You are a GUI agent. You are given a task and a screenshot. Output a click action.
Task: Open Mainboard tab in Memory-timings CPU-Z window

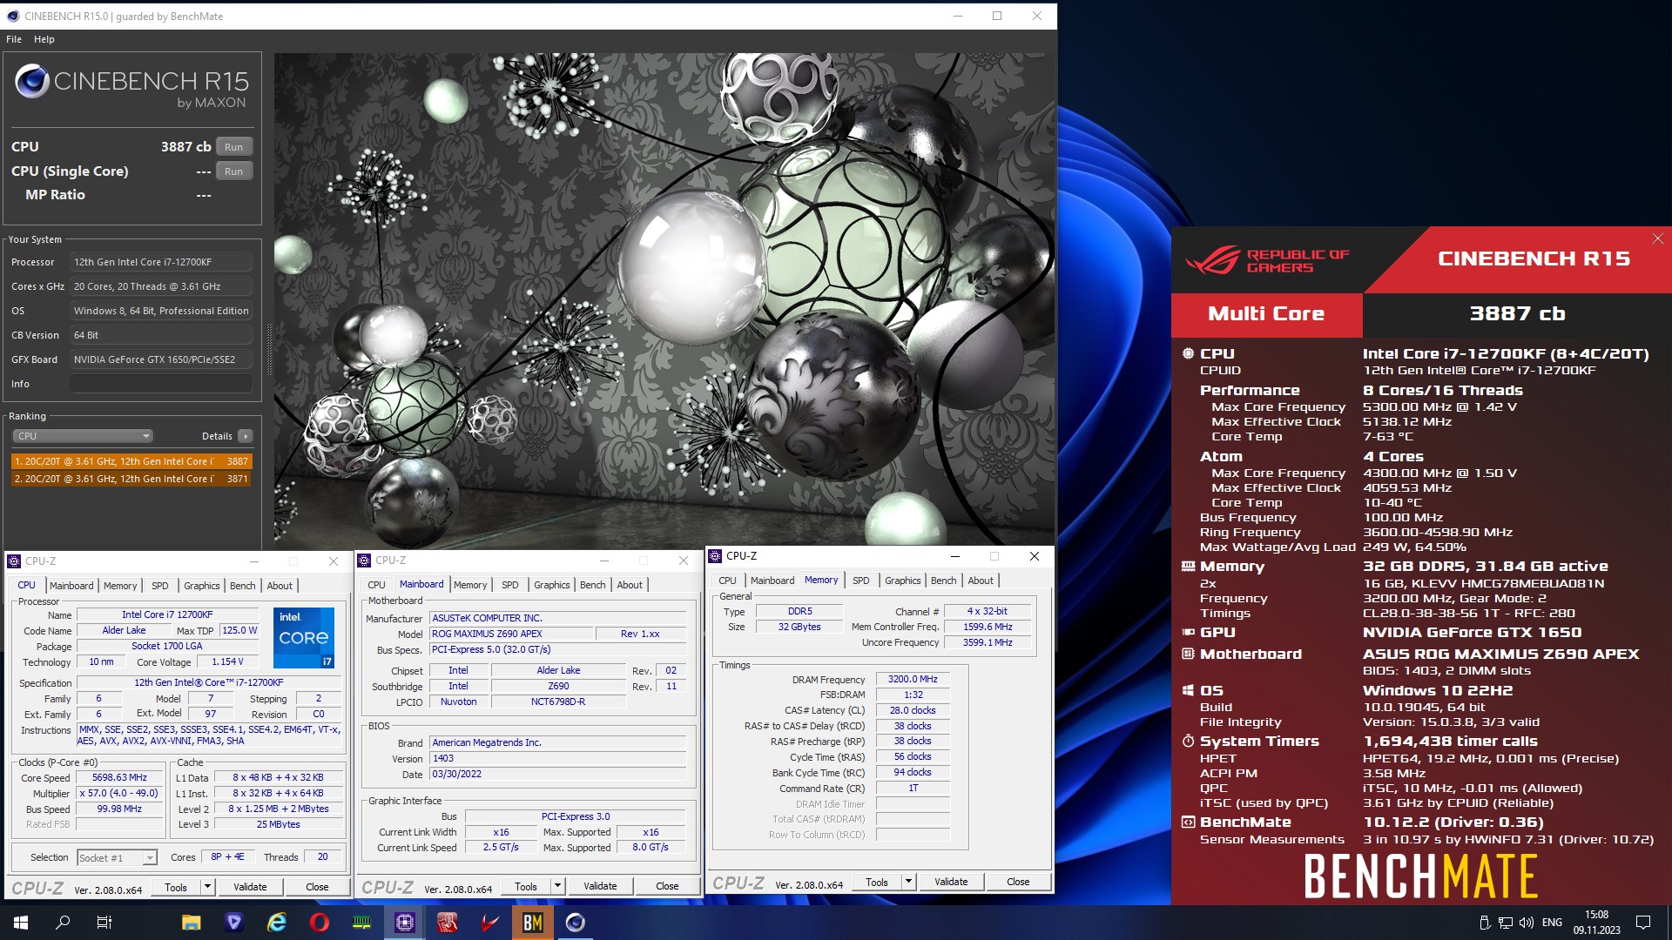click(x=772, y=581)
